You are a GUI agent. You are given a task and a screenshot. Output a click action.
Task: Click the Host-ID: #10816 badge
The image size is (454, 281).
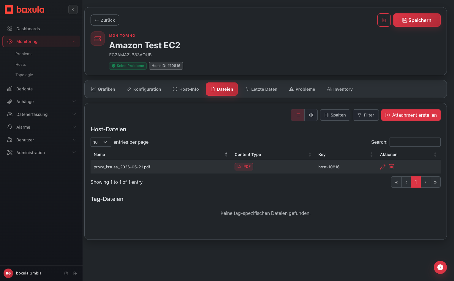coord(166,66)
